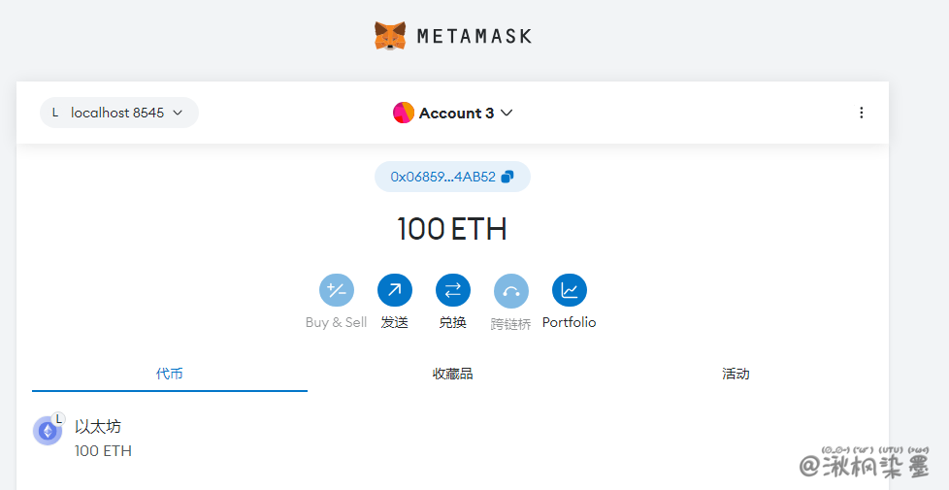This screenshot has width=949, height=490.
Task: Click the 跨链桥 (Bridge) icon
Action: pos(510,290)
